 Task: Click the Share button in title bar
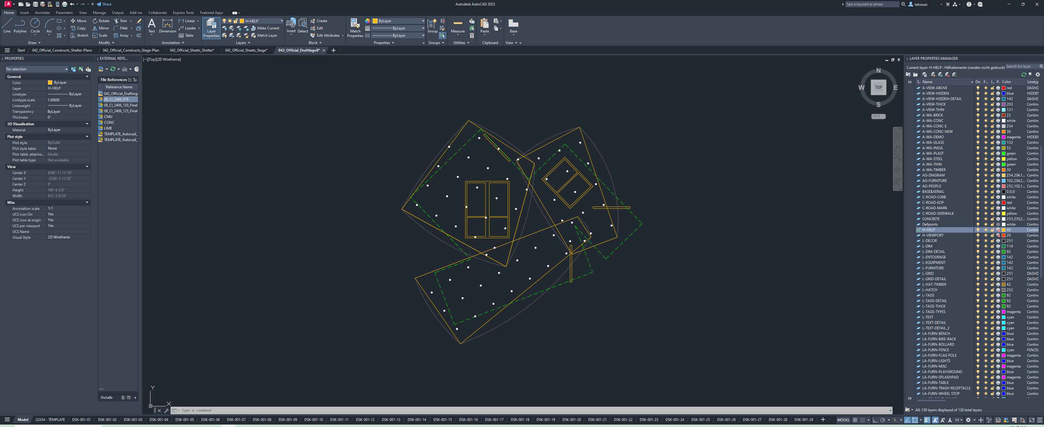[104, 4]
